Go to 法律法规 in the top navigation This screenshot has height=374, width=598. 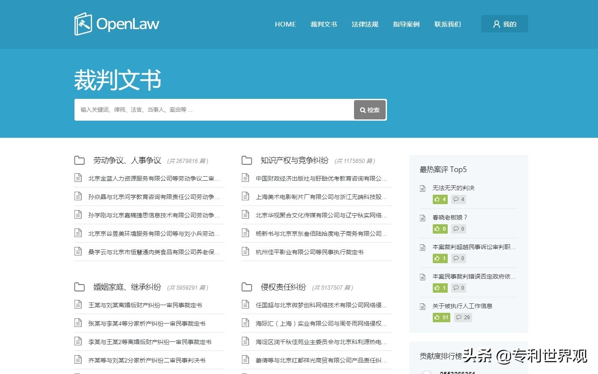[365, 24]
